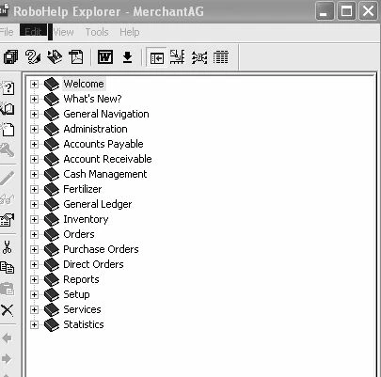Open the Tools menu

[97, 32]
